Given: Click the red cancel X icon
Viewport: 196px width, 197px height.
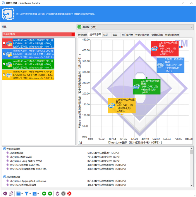Looking at the screenshot, I should [69, 193].
